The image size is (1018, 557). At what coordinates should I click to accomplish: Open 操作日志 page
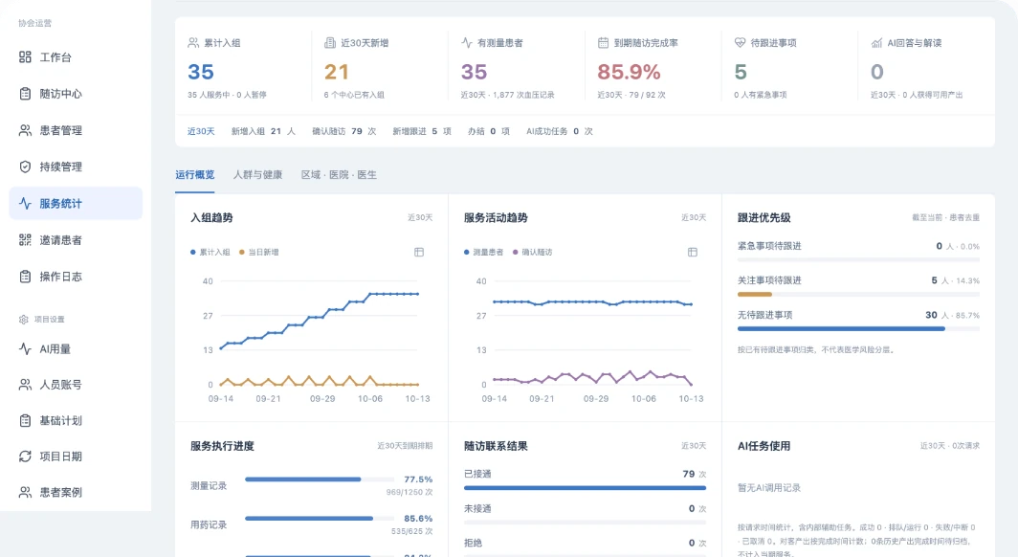pos(76,277)
